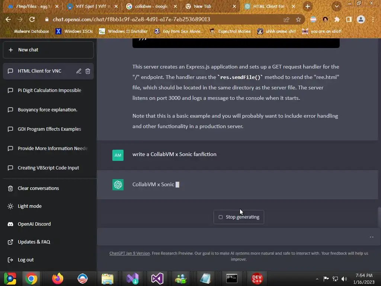
Task: Expand the tab search dropdown
Action: tap(336, 7)
